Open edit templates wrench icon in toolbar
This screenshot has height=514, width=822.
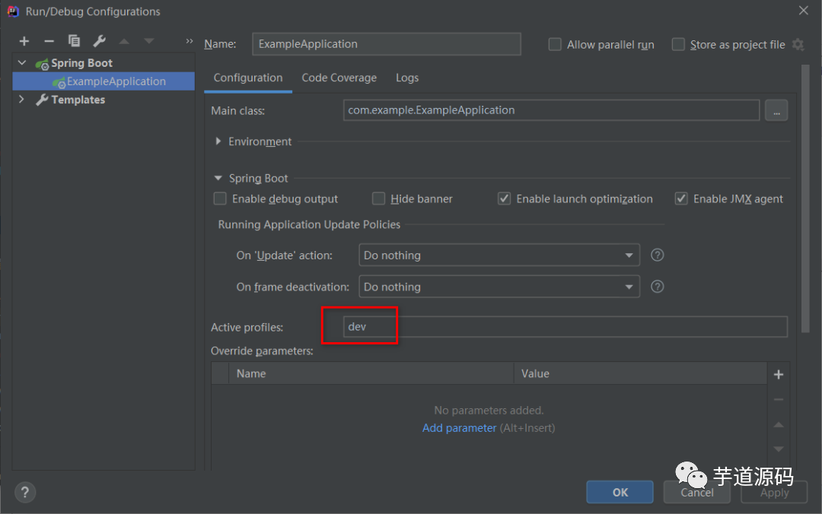pyautogui.click(x=99, y=40)
